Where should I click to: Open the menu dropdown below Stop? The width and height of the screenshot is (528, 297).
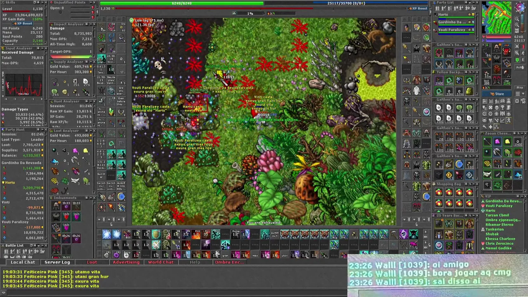pyautogui.click(x=520, y=94)
